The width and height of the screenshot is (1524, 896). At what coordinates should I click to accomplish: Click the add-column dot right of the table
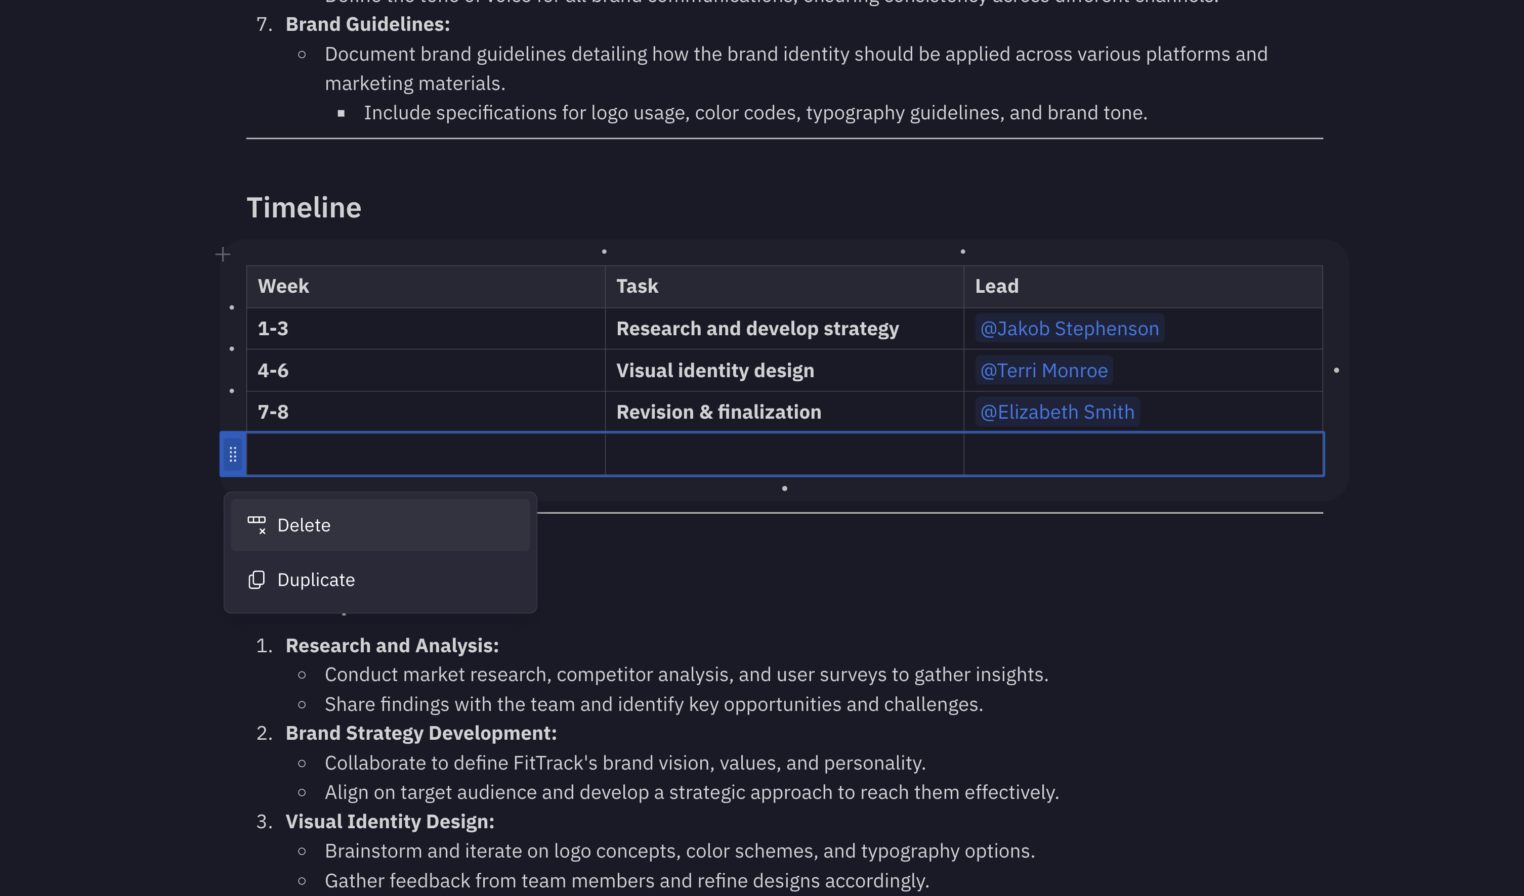click(x=1336, y=370)
